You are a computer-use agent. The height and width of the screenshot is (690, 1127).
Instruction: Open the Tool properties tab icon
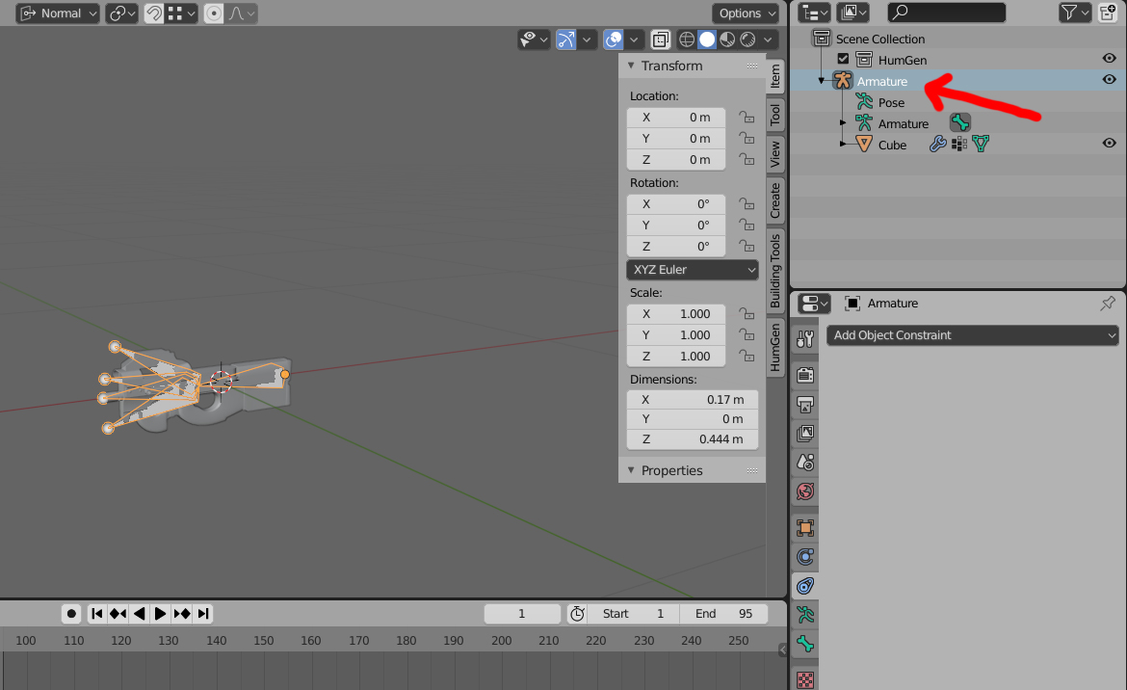click(x=805, y=339)
